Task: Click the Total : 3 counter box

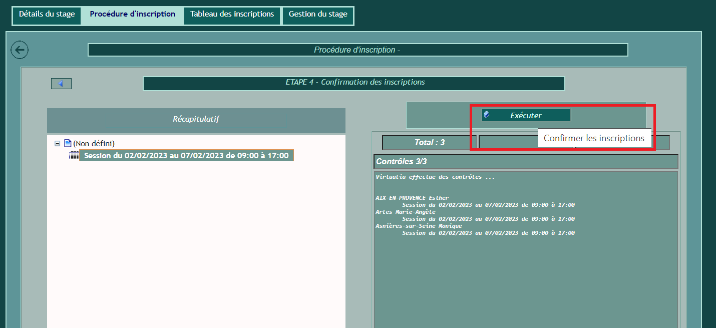Action: click(x=429, y=143)
